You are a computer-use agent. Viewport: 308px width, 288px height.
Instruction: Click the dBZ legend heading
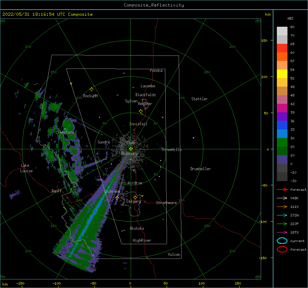[x=290, y=18]
